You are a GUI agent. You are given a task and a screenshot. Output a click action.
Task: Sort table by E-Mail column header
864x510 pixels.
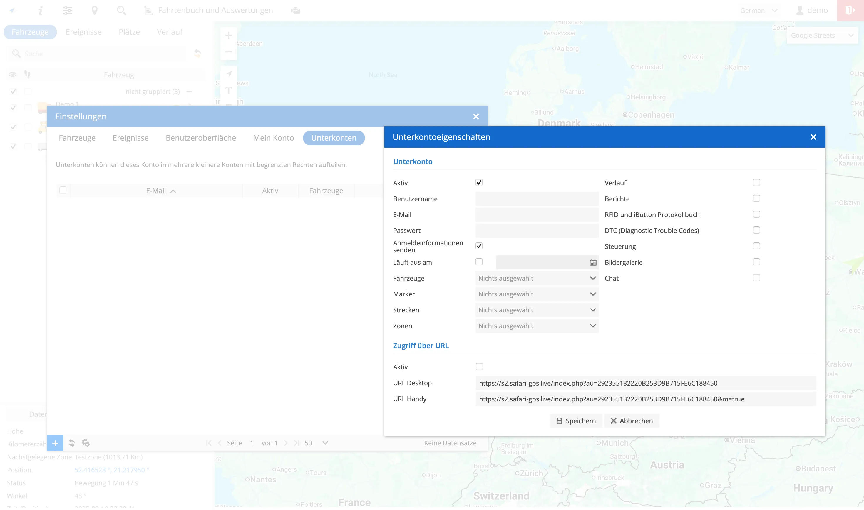click(x=156, y=191)
